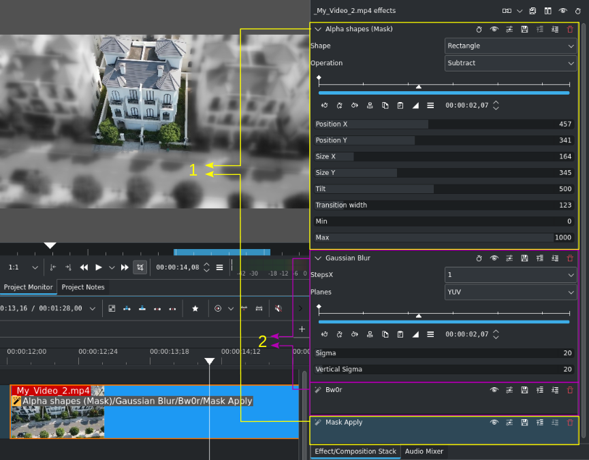Go to next keyframe in Gaussian Blur
The width and height of the screenshot is (589, 460).
click(355, 334)
